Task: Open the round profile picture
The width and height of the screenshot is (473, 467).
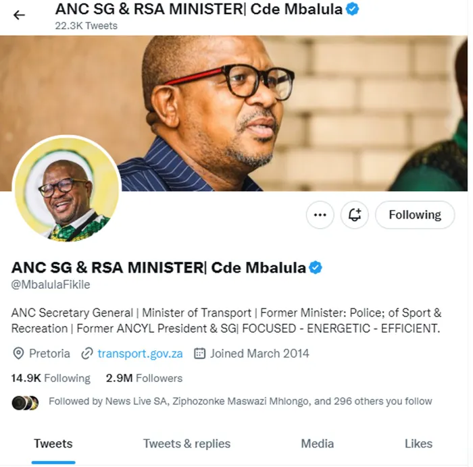Action: [x=66, y=190]
